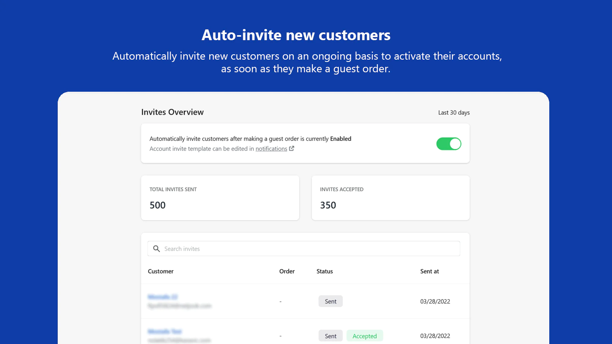Click the external link icon beside notifications
The image size is (612, 344).
pos(292,148)
